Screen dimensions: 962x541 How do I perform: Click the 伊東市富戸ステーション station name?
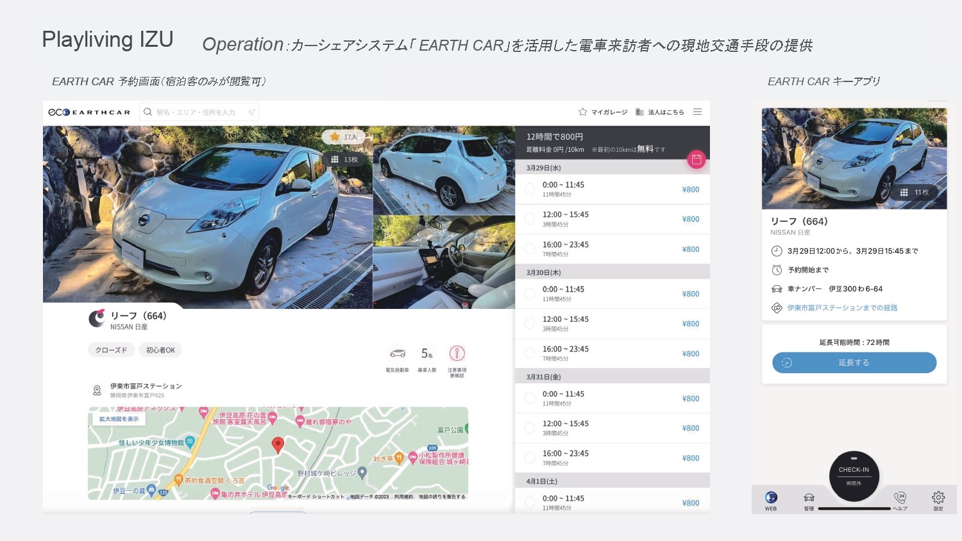[x=146, y=386]
